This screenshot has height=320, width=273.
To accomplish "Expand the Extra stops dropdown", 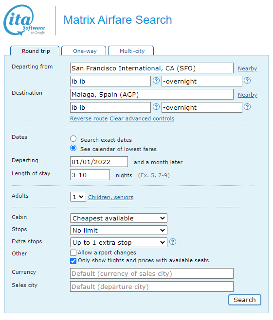I will [119, 242].
